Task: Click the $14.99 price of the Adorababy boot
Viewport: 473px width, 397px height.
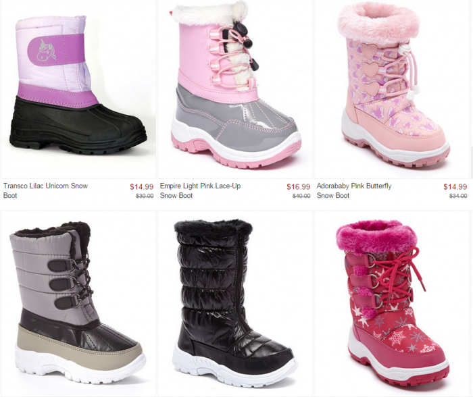Action: [x=455, y=187]
